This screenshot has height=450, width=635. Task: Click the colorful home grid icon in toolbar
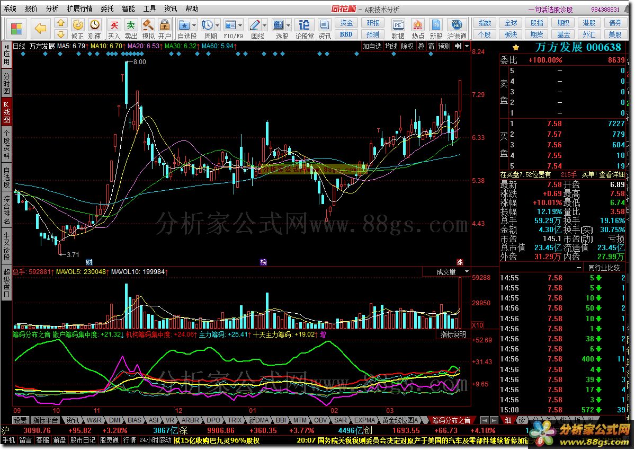(x=16, y=29)
